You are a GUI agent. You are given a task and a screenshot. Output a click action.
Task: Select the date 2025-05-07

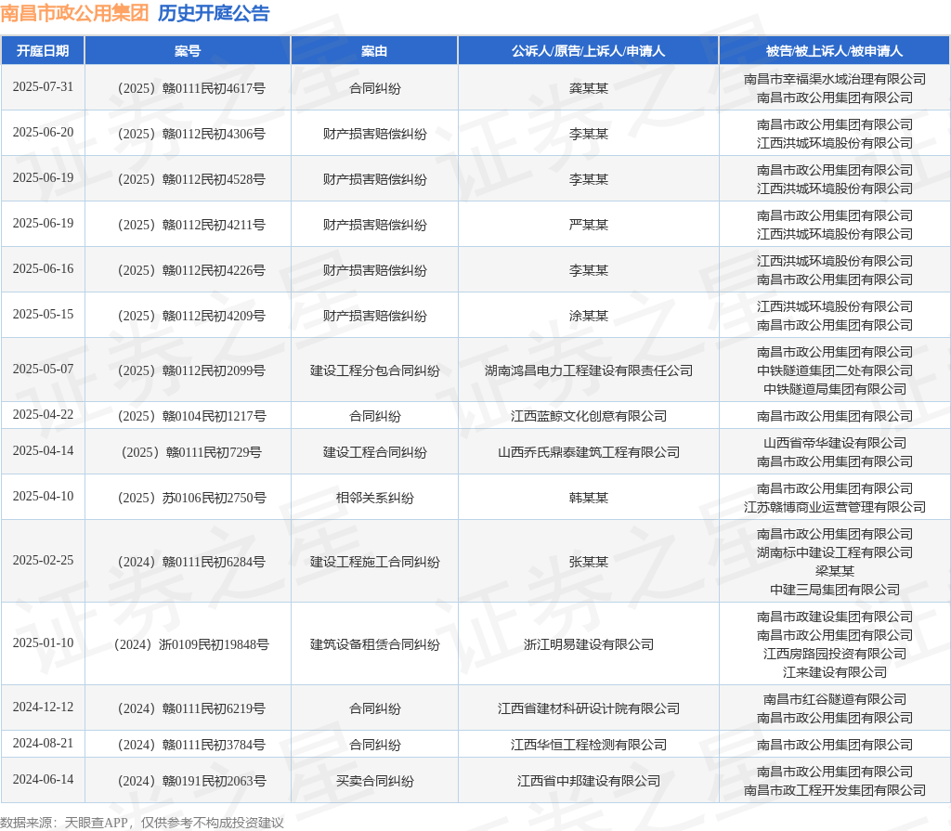click(43, 369)
